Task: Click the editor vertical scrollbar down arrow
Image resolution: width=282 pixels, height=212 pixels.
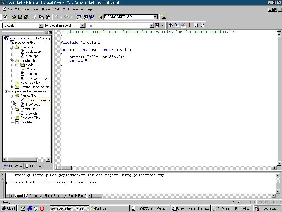Action: (279, 163)
